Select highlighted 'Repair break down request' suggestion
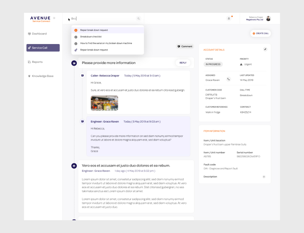 pyautogui.click(x=94, y=30)
